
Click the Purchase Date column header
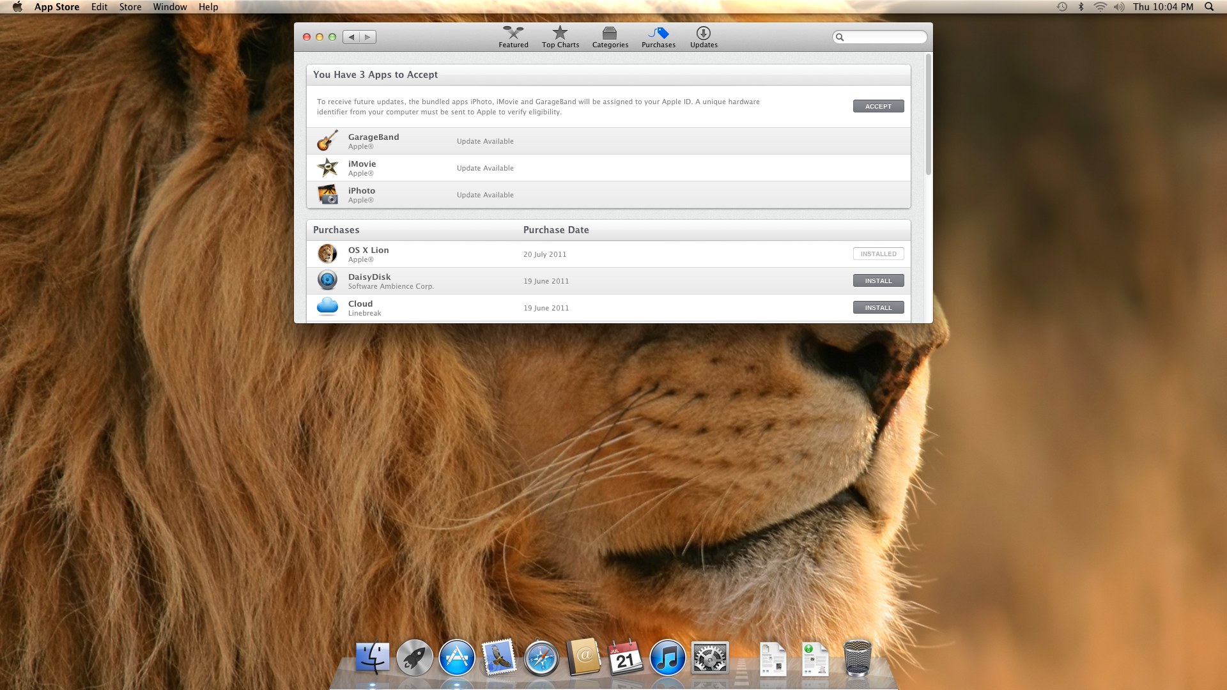click(556, 230)
